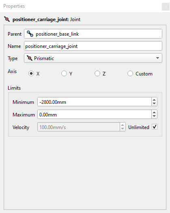The height and width of the screenshot is (213, 170).
Task: Click the link icon in Parent field
Action: [30, 34]
